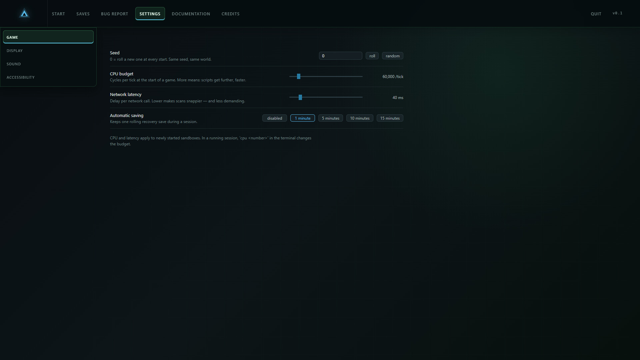
Task: Click the seed hint "0 = roll a new one"
Action: 161,59
